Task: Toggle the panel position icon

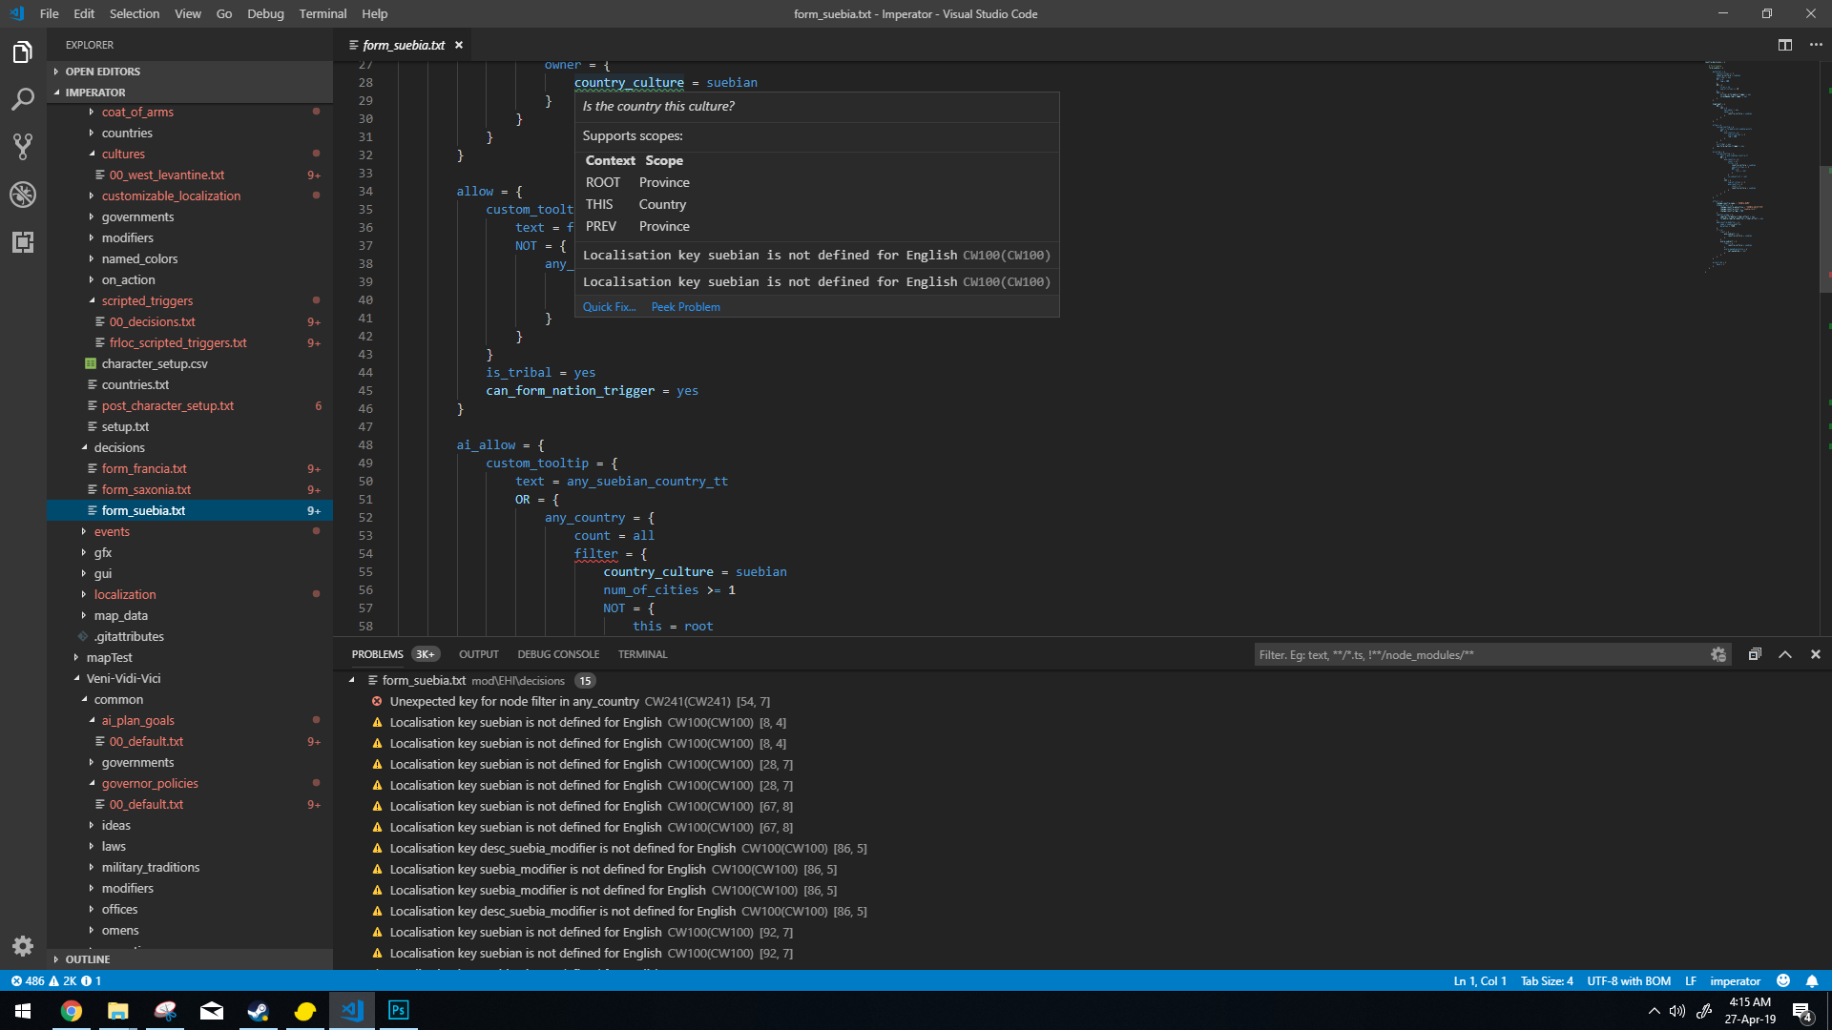Action: (x=1754, y=654)
